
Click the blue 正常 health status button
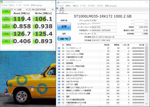[64, 26]
